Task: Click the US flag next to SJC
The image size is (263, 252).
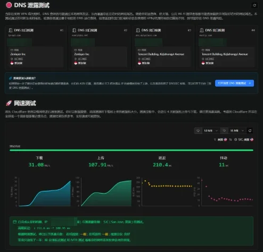Action: tap(252, 140)
